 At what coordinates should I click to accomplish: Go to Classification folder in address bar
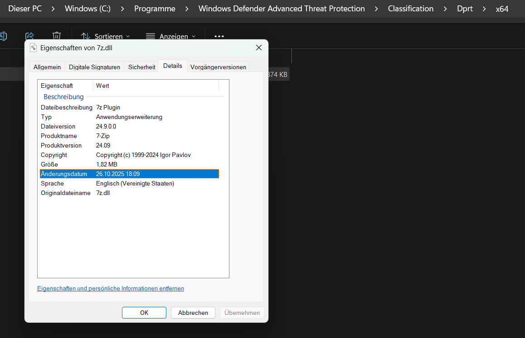click(x=410, y=9)
